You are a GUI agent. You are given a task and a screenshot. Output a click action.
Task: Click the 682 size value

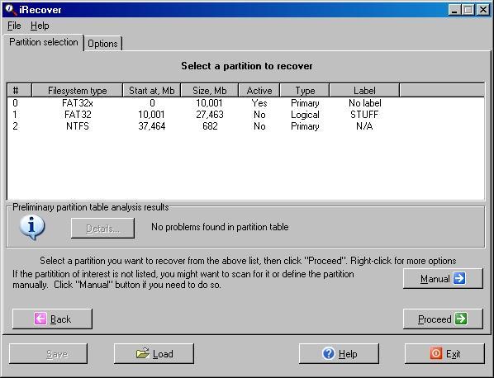(x=210, y=126)
